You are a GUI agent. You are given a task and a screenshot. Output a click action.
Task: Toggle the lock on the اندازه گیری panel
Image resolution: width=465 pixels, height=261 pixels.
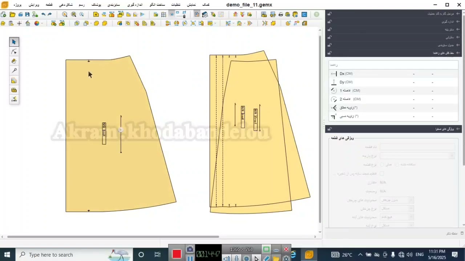coord(329,22)
